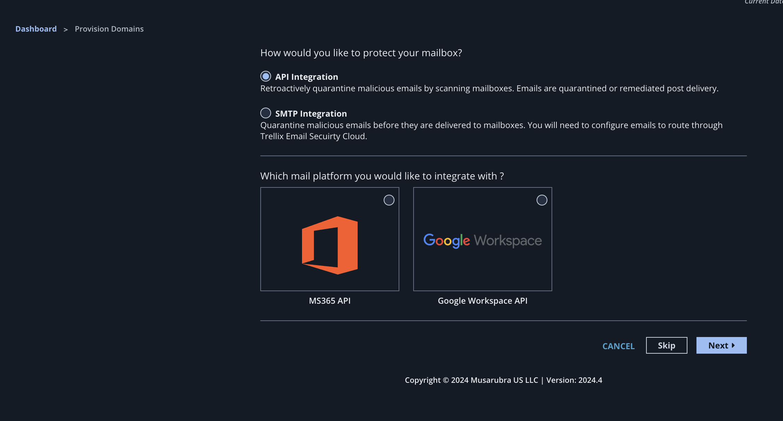This screenshot has height=421, width=783.
Task: Click the Google Workspace API caption
Action: point(482,301)
